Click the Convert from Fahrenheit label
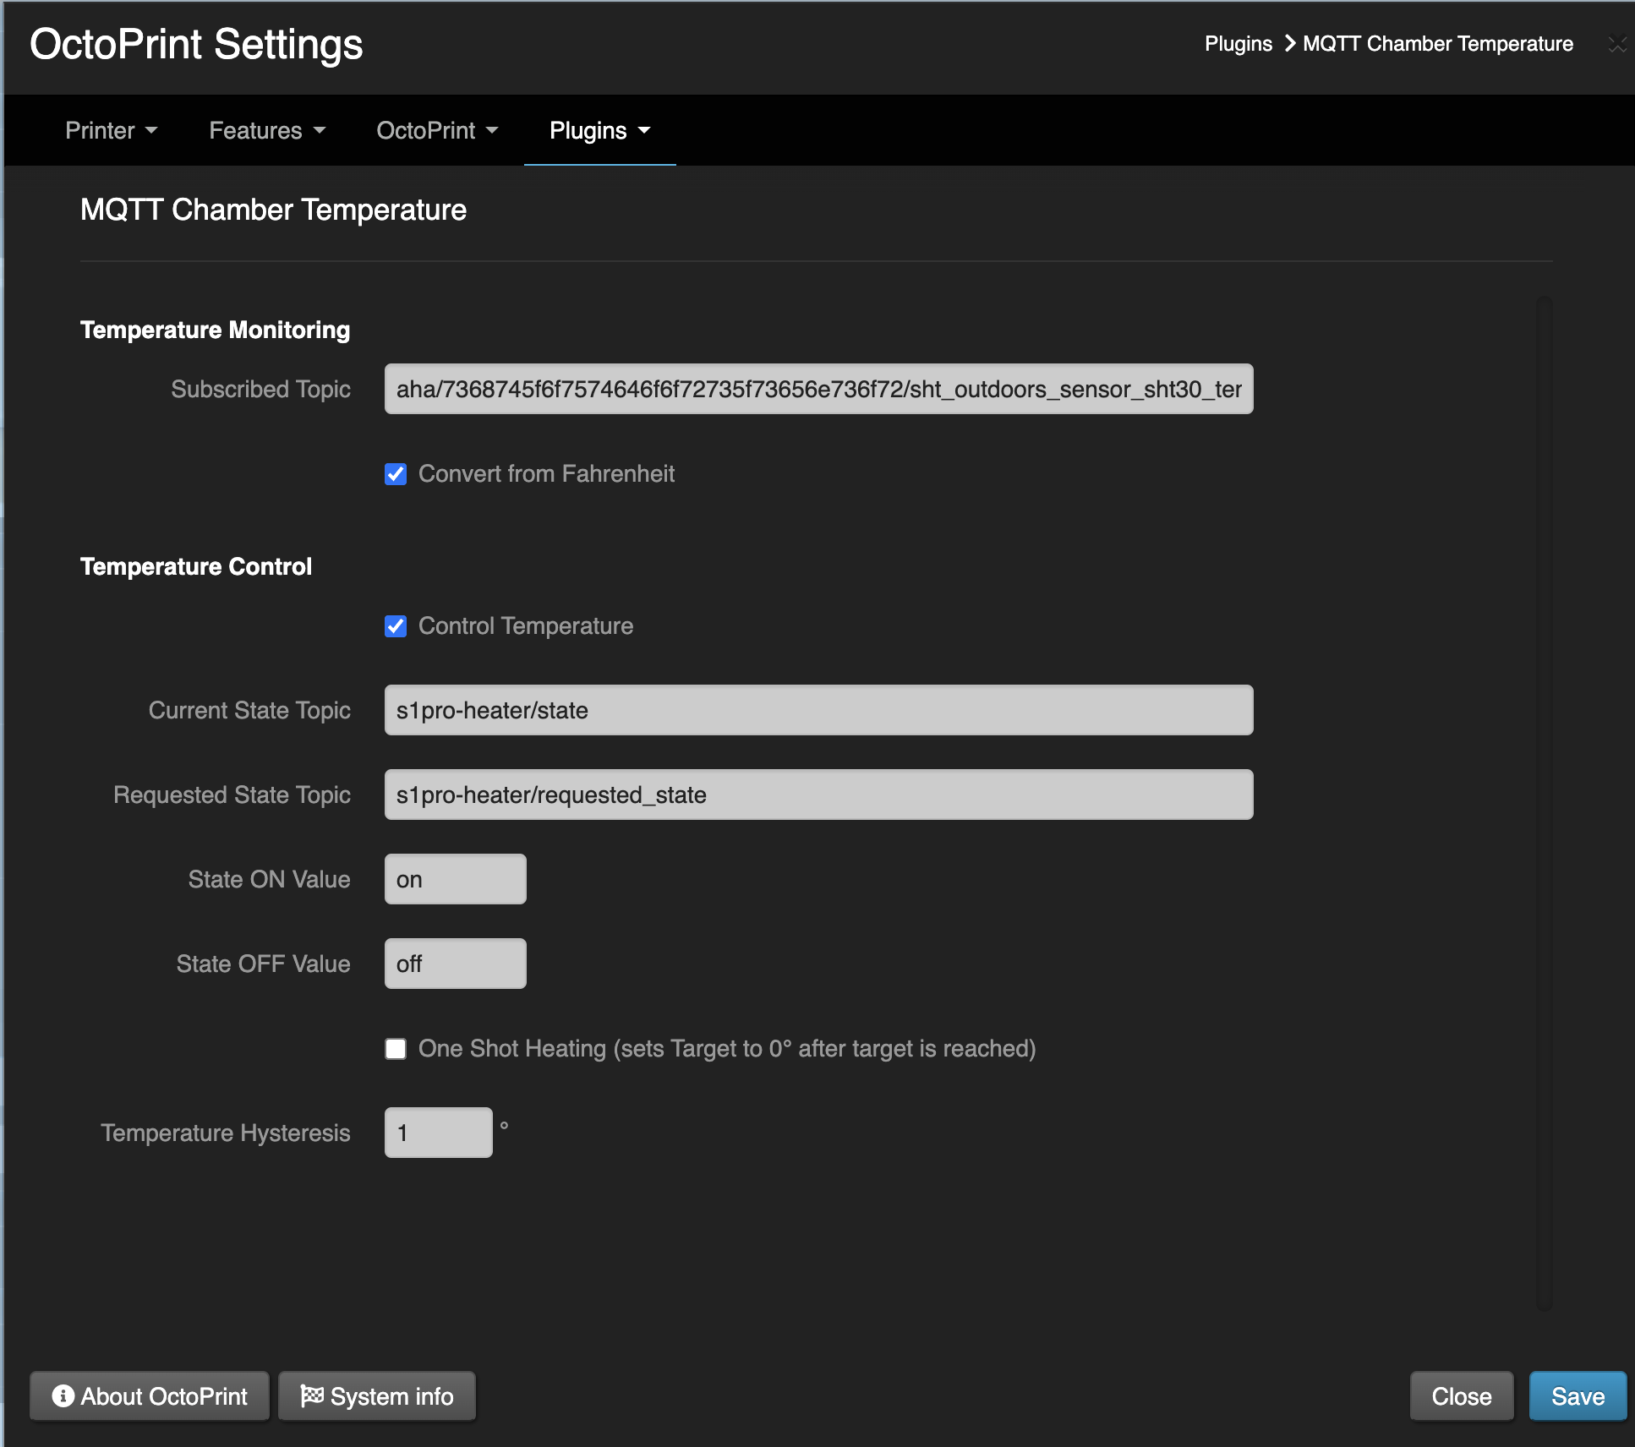 click(x=547, y=474)
